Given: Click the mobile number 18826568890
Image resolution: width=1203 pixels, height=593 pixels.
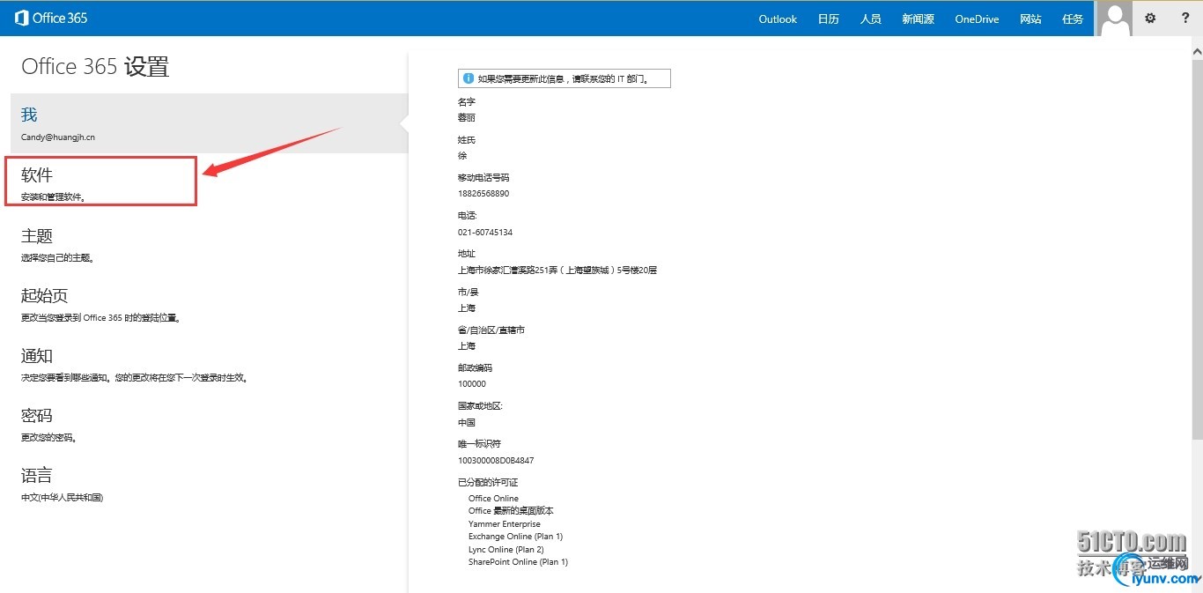Looking at the screenshot, I should point(483,194).
